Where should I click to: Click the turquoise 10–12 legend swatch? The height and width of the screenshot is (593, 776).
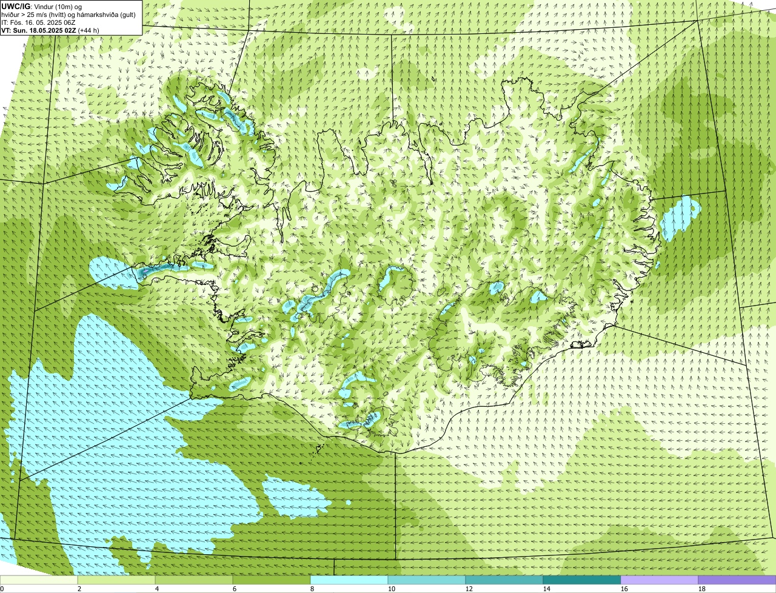pyautogui.click(x=427, y=580)
